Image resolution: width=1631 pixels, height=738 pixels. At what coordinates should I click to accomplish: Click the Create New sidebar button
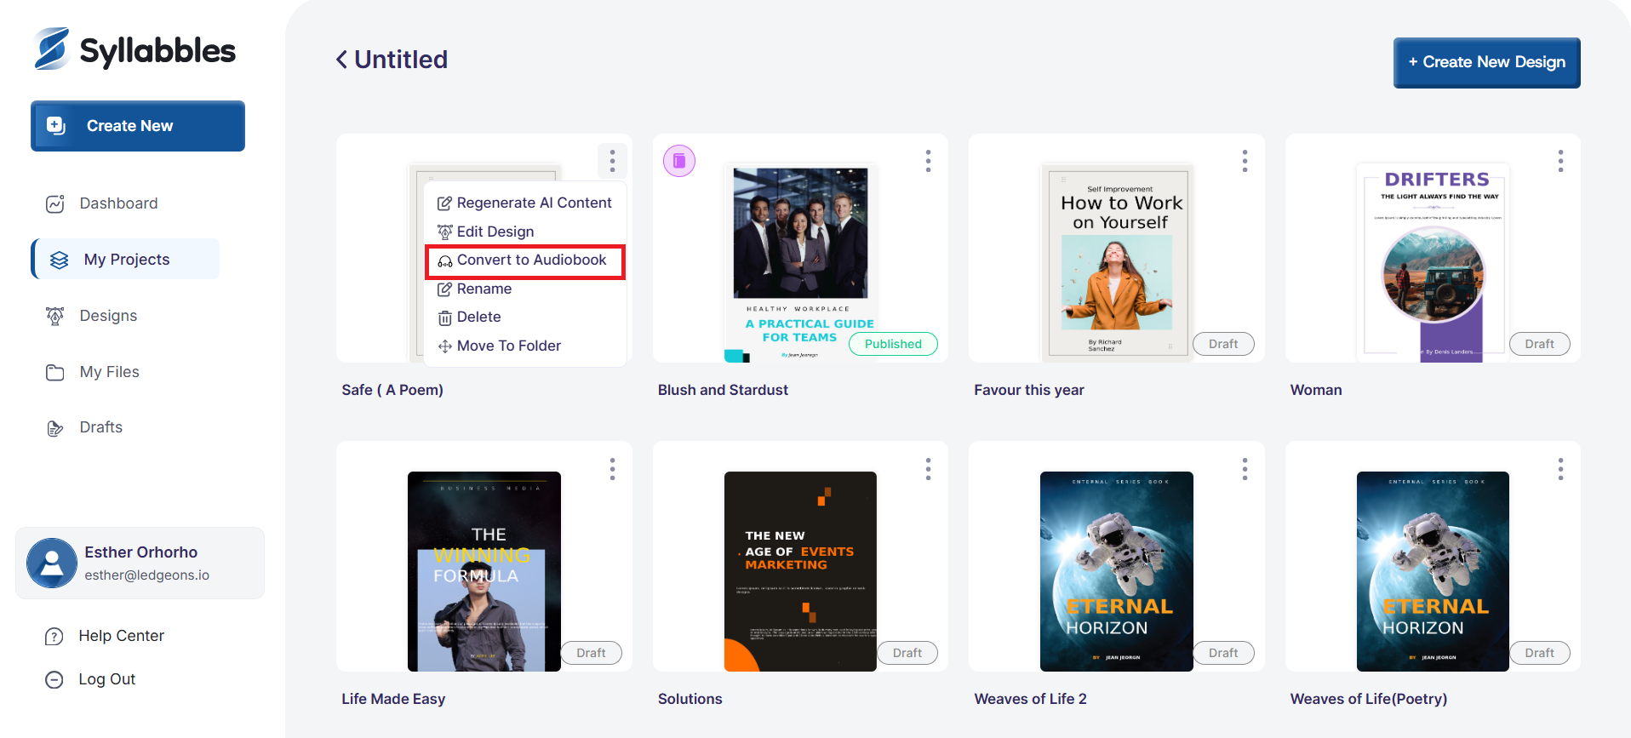pyautogui.click(x=138, y=126)
